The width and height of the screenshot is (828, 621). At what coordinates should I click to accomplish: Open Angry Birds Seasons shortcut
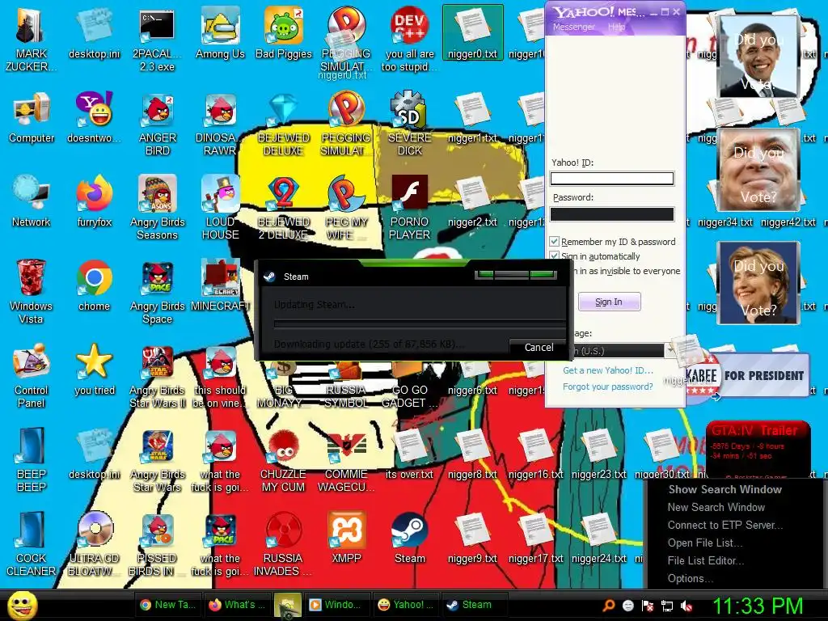[x=158, y=208]
